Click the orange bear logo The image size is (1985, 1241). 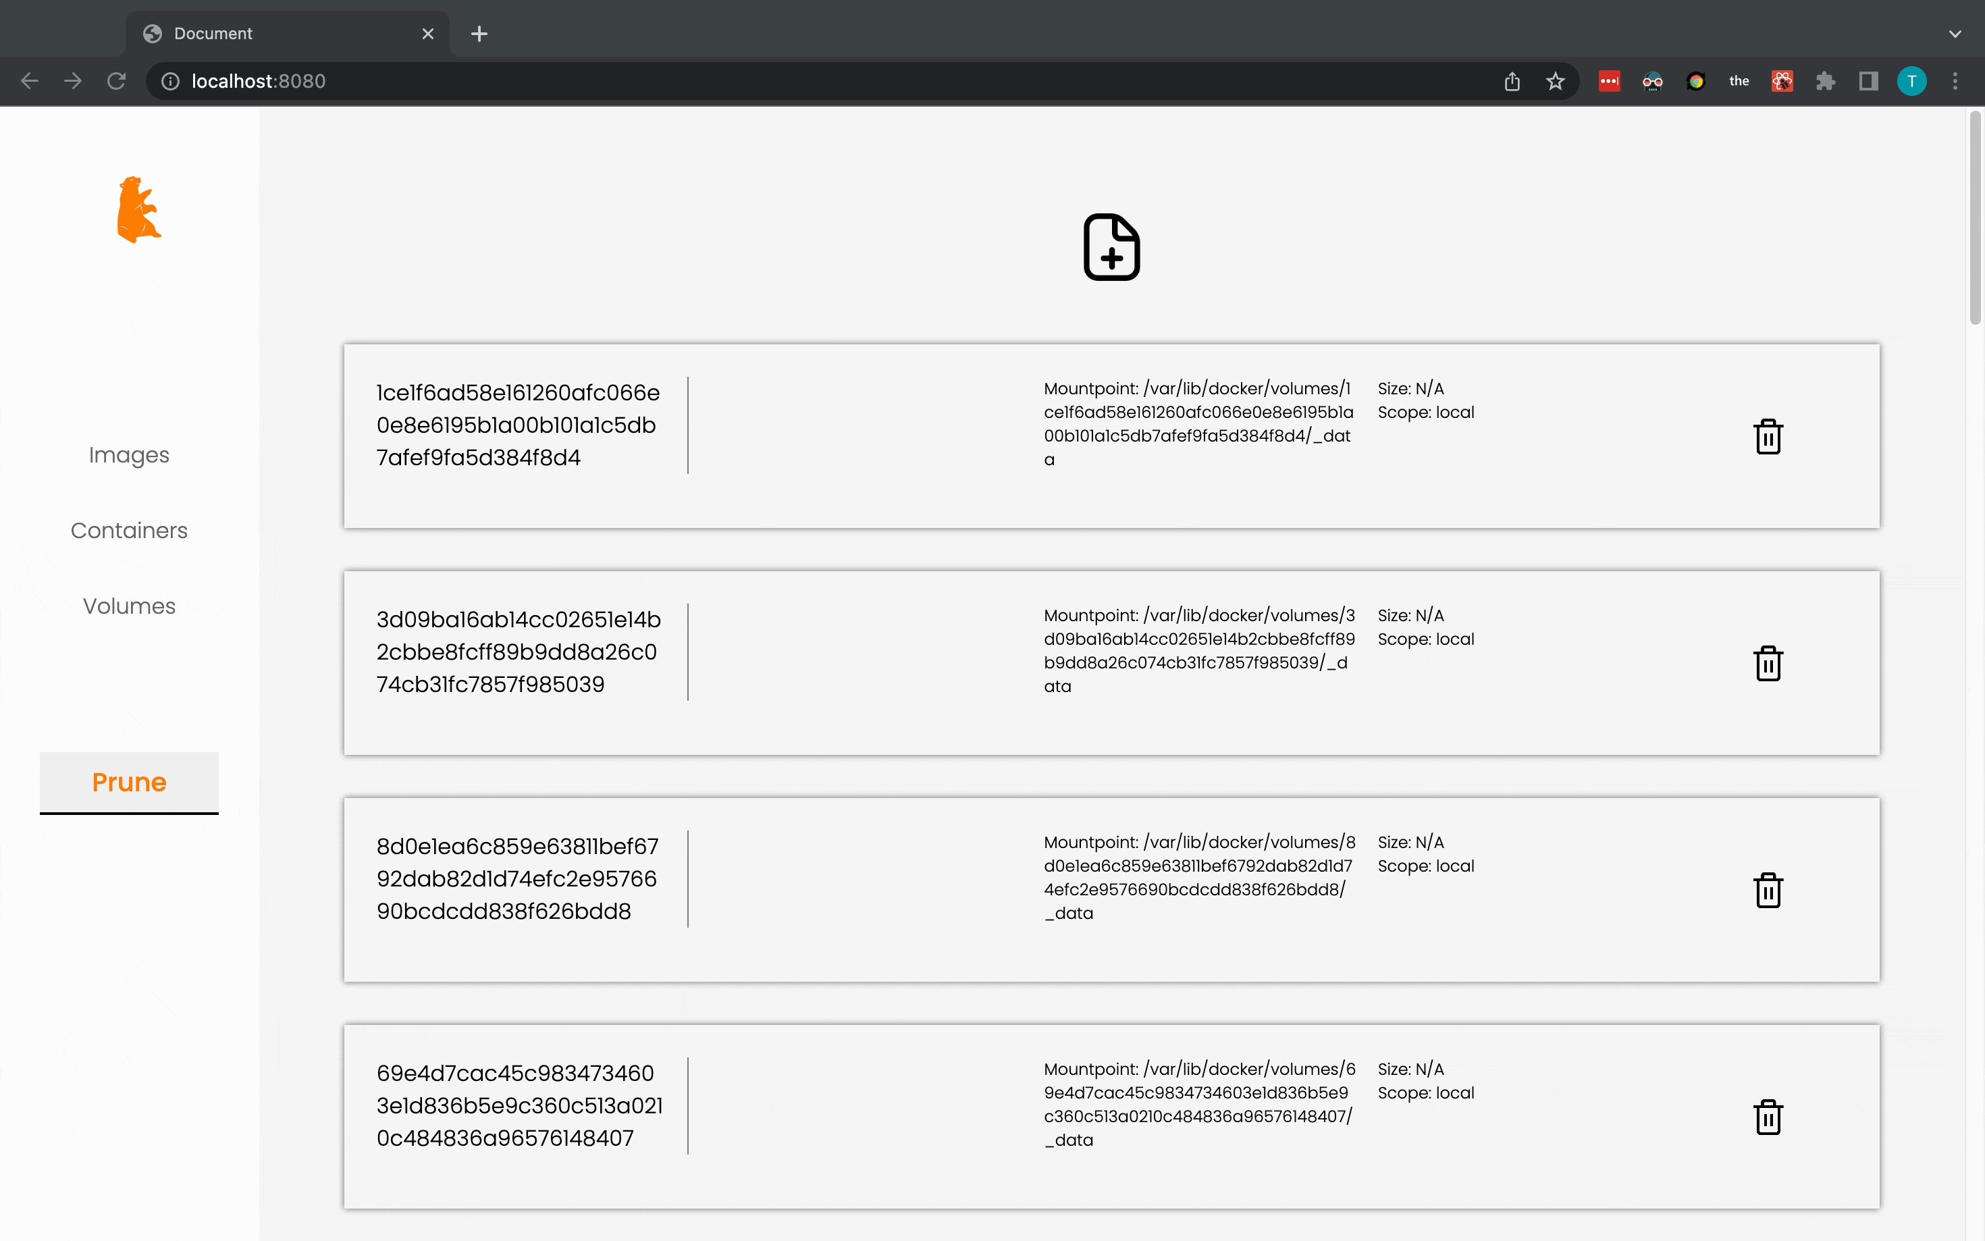(x=138, y=210)
